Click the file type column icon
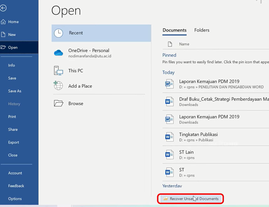 coord(170,44)
